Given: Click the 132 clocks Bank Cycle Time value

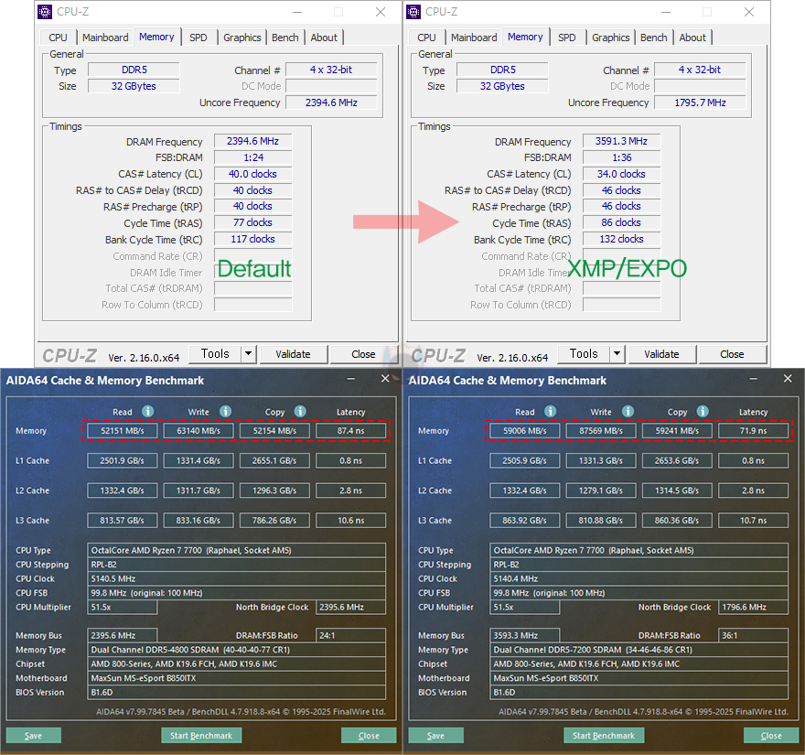Looking at the screenshot, I should click(x=621, y=239).
